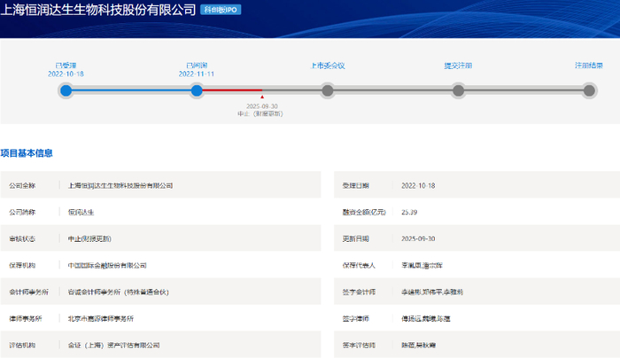Click the 已问询 stage circle on timeline

(197, 90)
